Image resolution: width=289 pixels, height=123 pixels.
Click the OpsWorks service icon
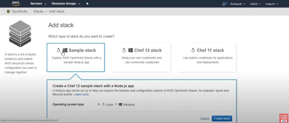click(9, 12)
